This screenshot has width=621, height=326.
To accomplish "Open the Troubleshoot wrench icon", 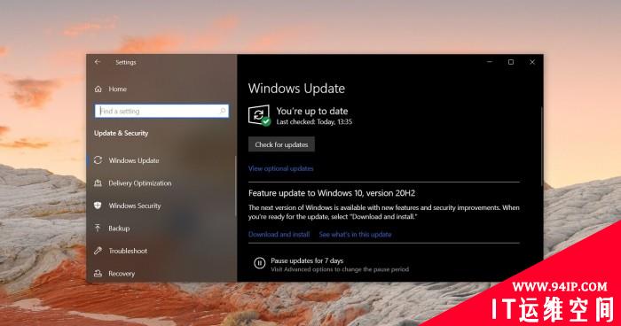I will coord(98,251).
